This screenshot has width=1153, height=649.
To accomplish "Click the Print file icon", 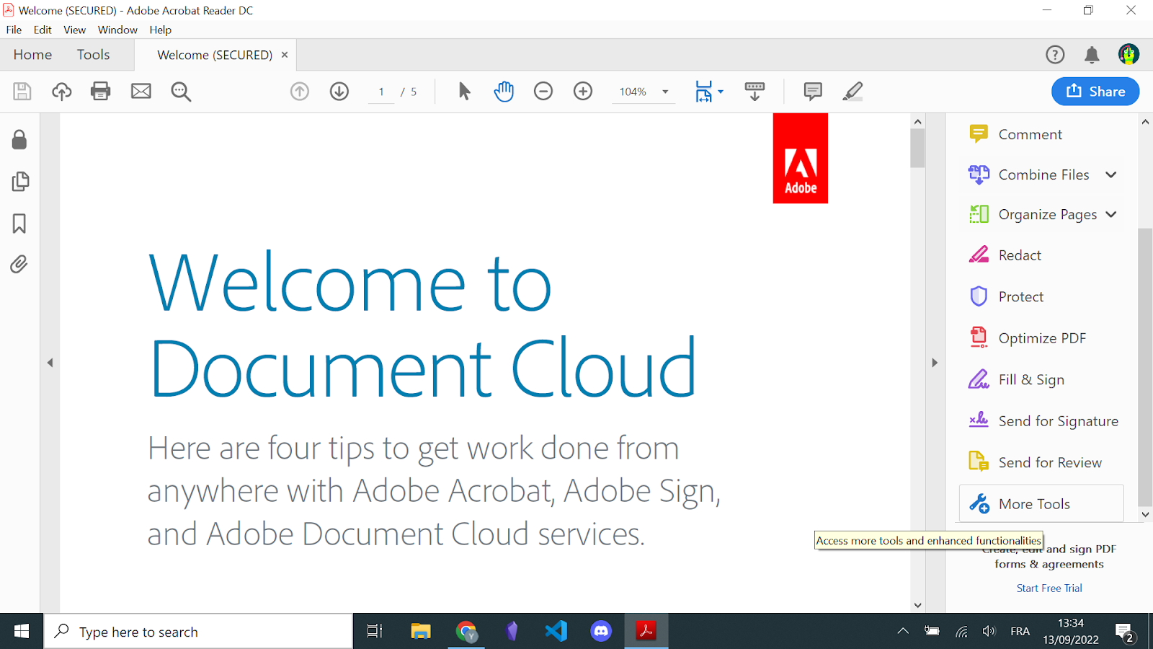I will [x=101, y=92].
